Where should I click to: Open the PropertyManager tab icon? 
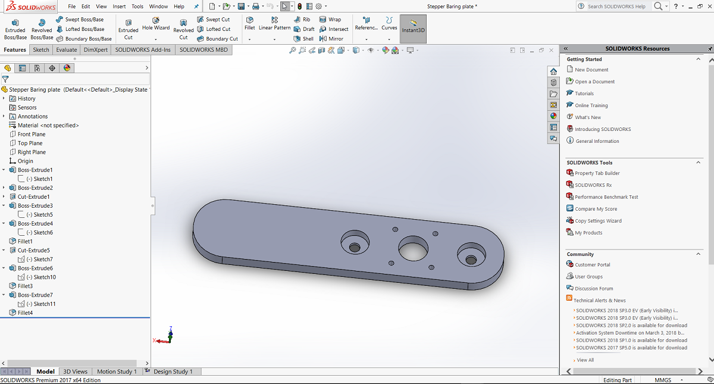[22, 68]
